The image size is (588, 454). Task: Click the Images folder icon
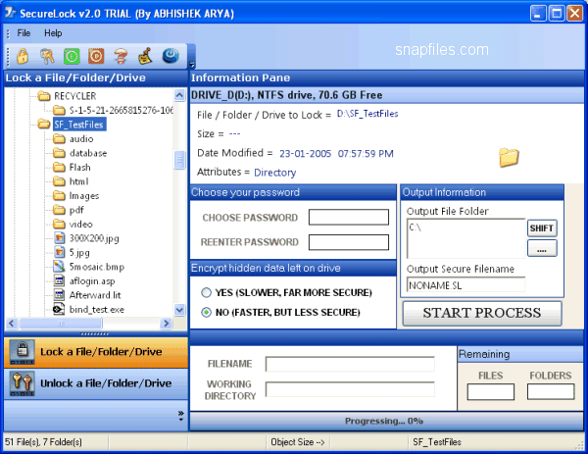[59, 195]
